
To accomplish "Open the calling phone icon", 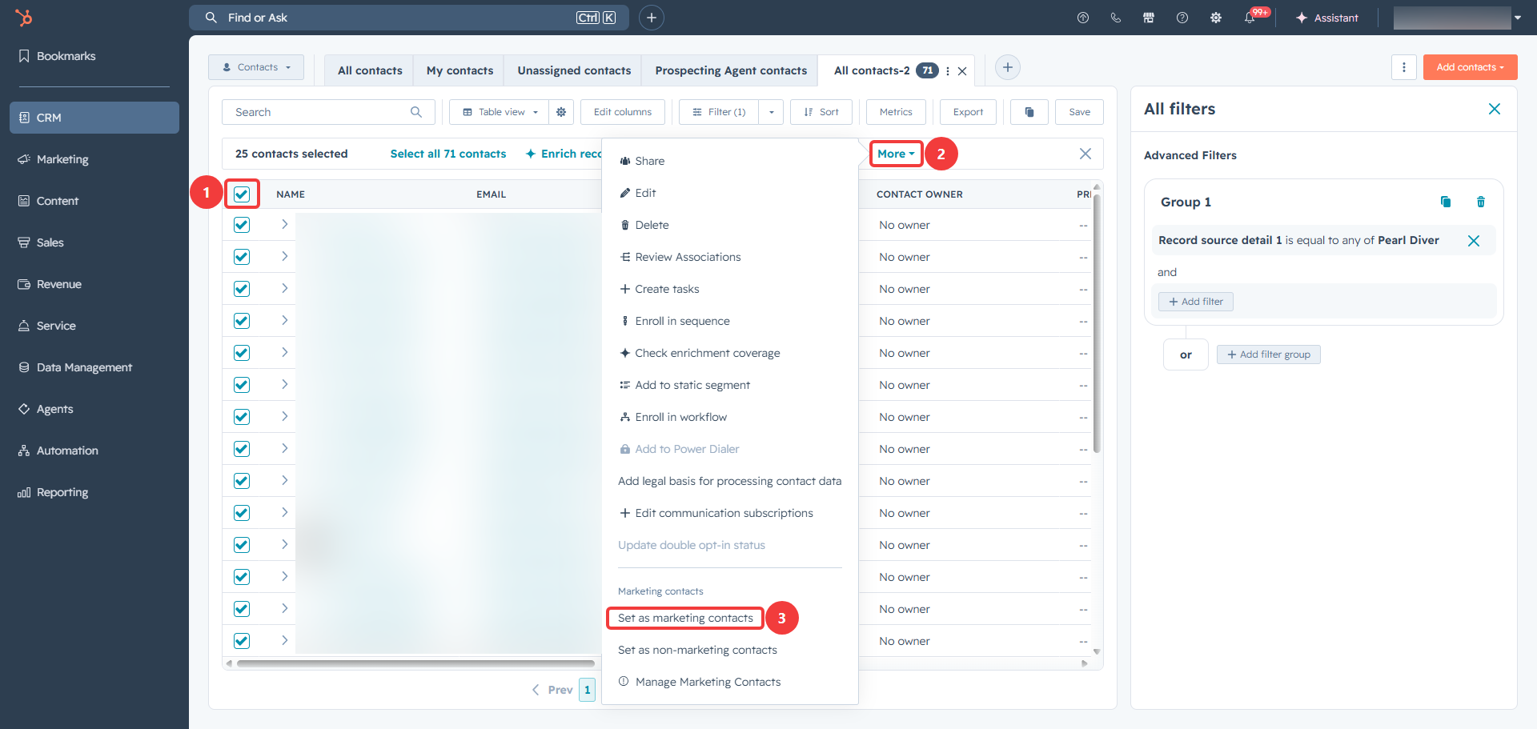I will tap(1116, 18).
